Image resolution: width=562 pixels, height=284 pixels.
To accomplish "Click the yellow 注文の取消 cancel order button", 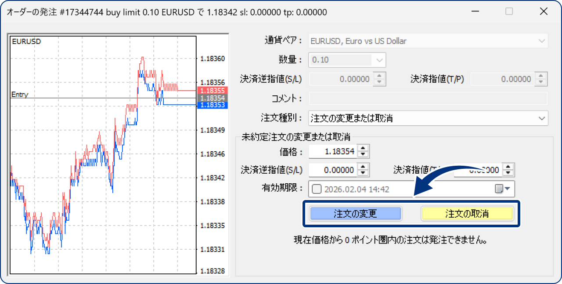I will pyautogui.click(x=467, y=214).
